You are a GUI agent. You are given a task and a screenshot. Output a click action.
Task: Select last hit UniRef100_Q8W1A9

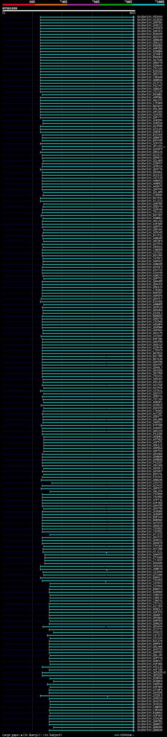click(x=150, y=730)
